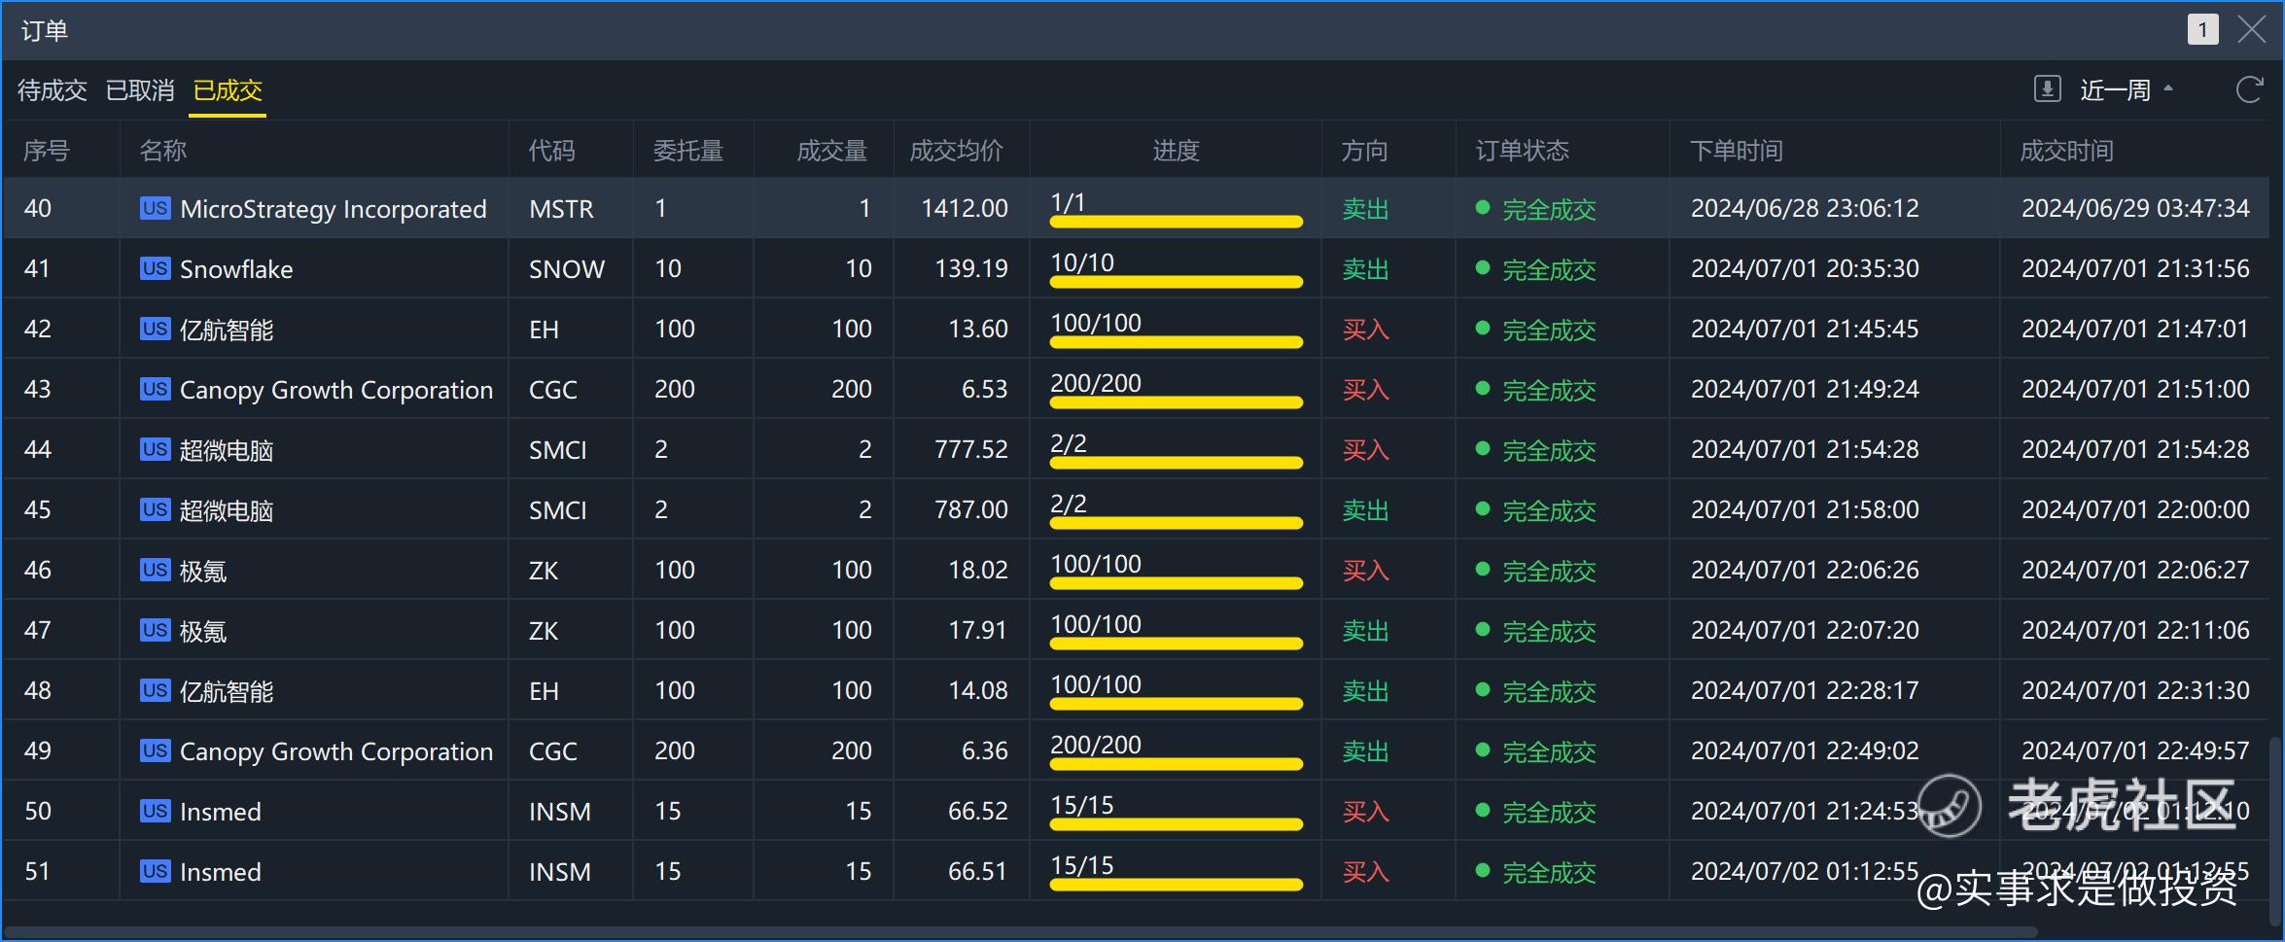Open the 近一周 time range dropdown
Image resolution: width=2285 pixels, height=942 pixels.
pyautogui.click(x=2126, y=90)
